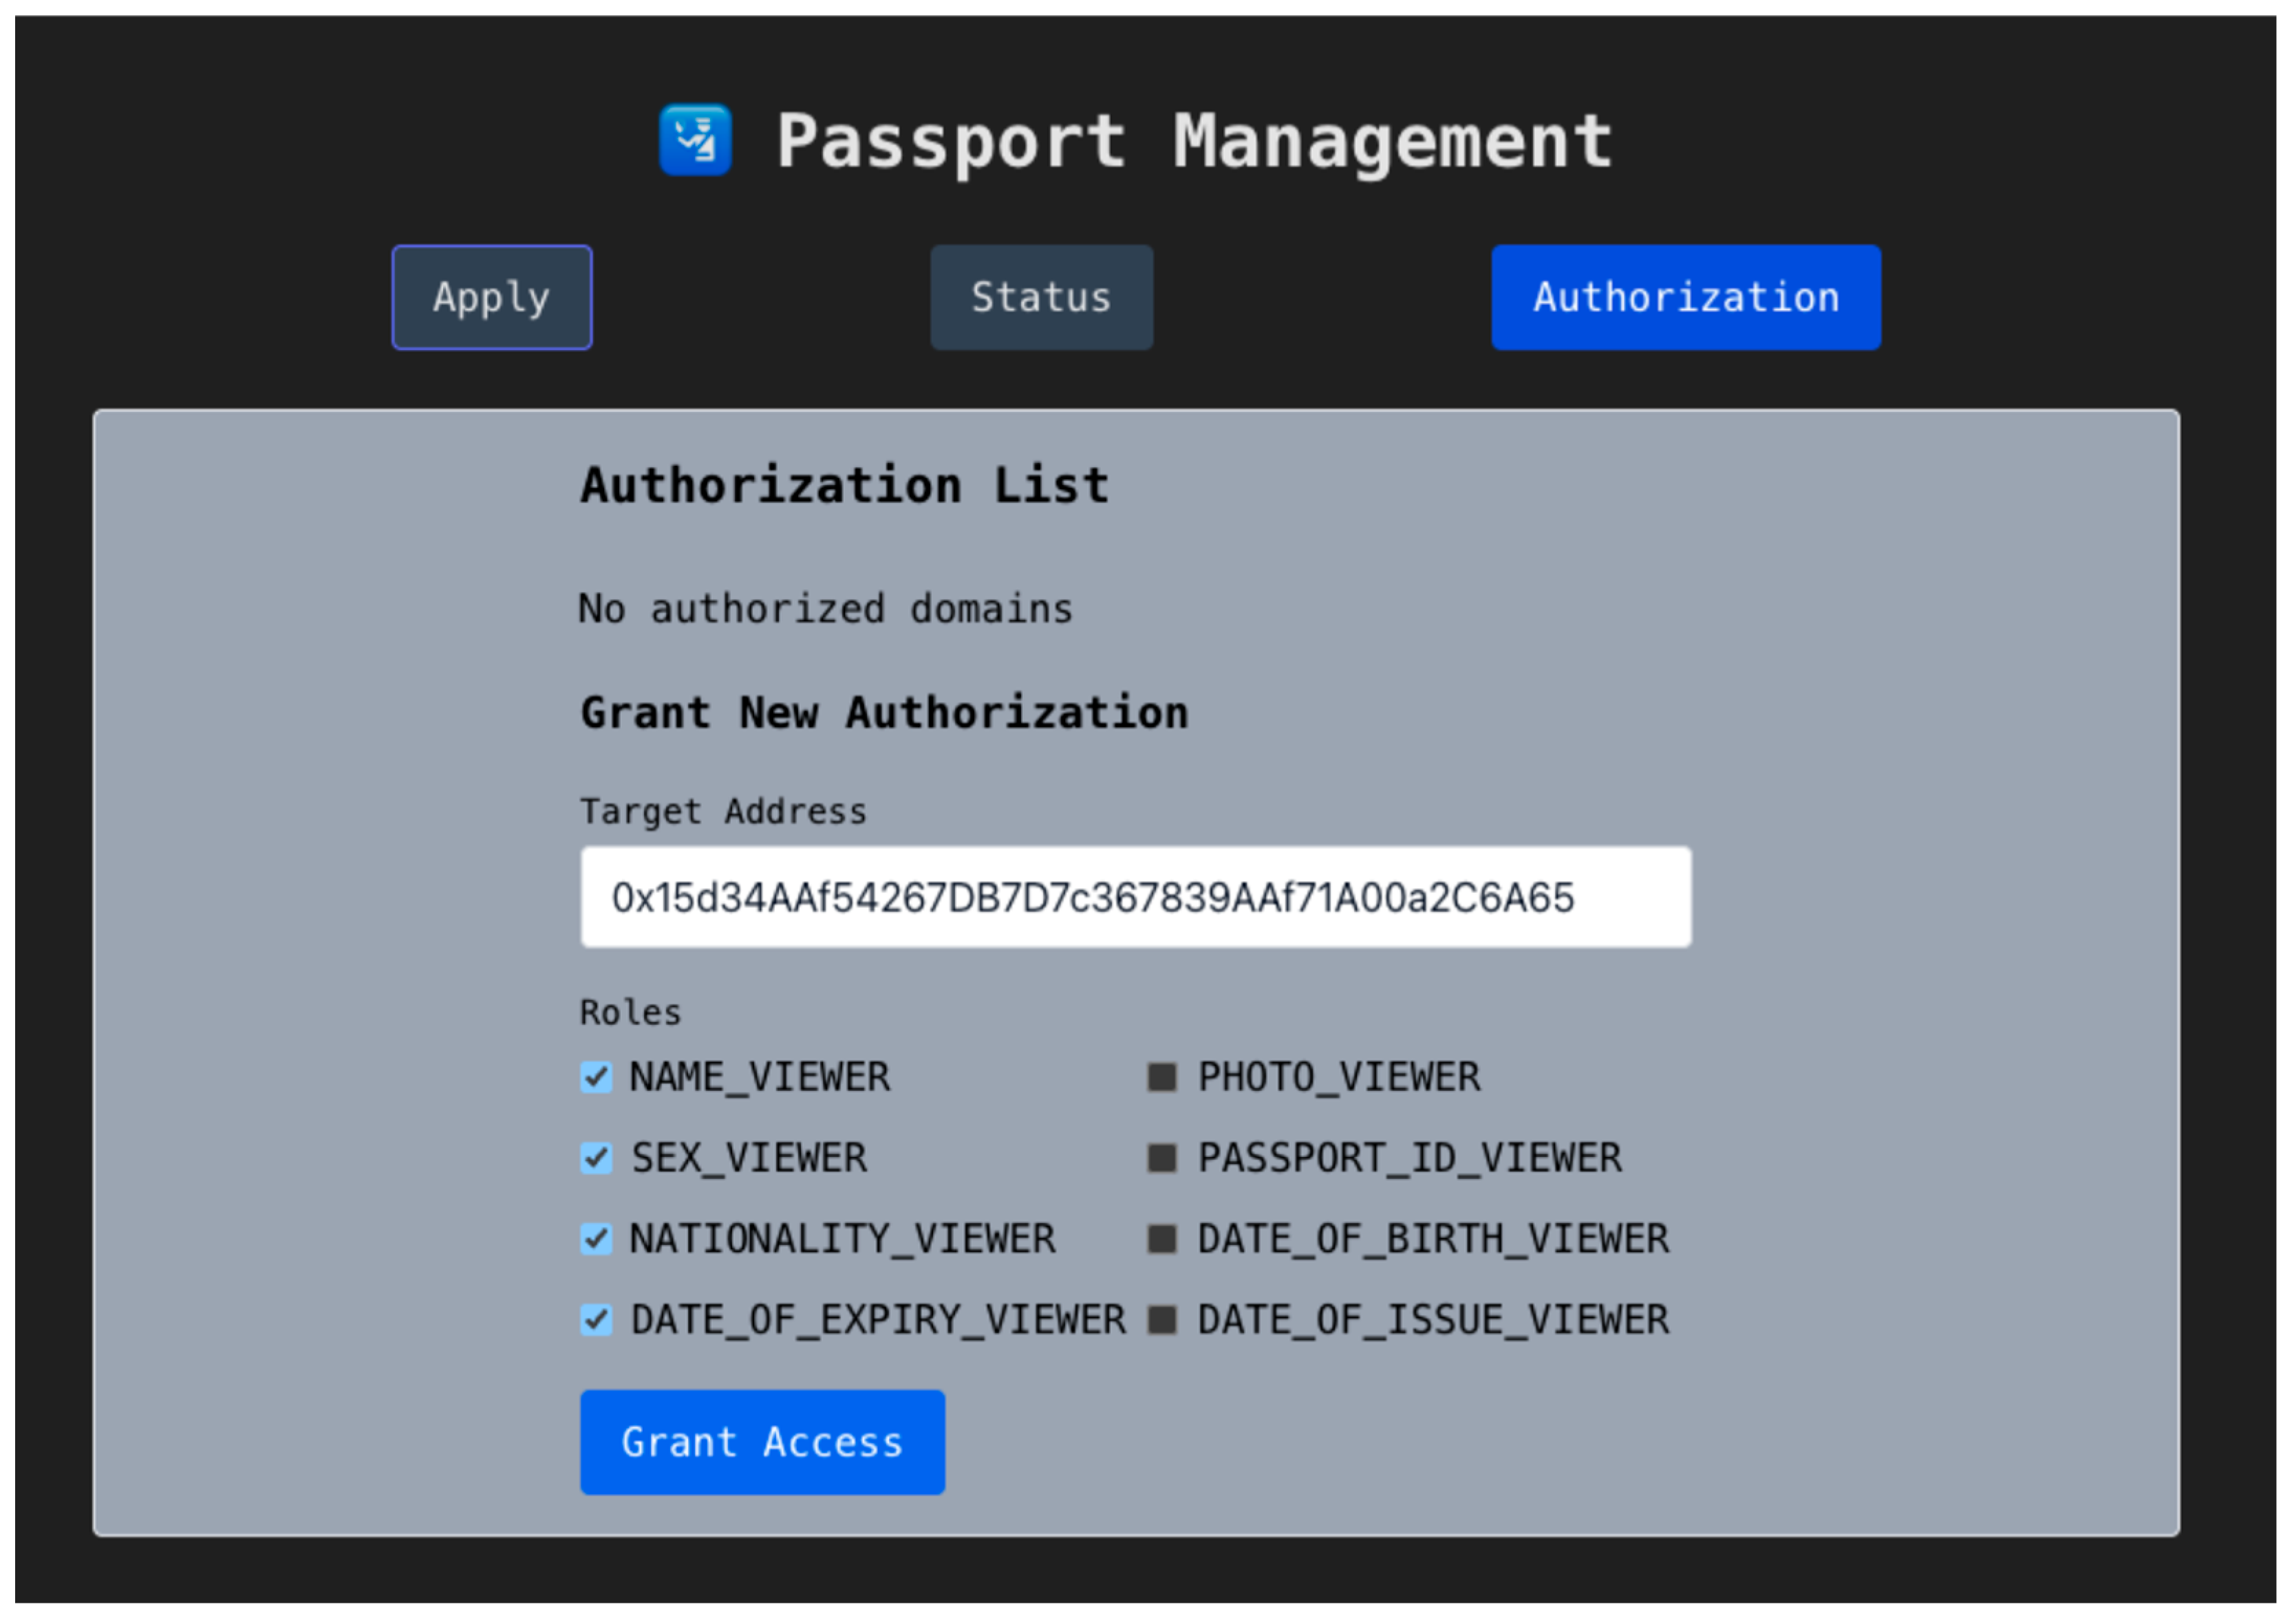The width and height of the screenshot is (2294, 1624).
Task: Uncheck the NAME_VIEWER role checkbox
Action: tap(597, 1077)
